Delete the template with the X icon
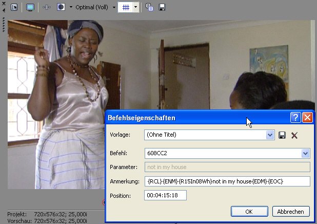The image size is (317, 224). pyautogui.click(x=294, y=135)
